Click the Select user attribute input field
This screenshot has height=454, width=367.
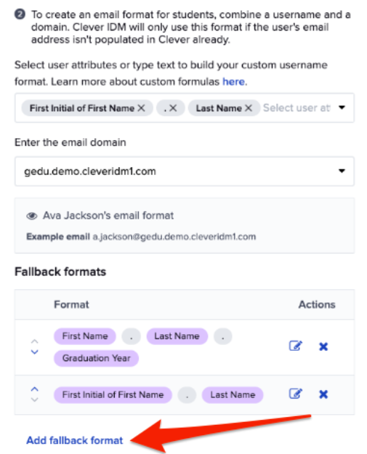(297, 108)
